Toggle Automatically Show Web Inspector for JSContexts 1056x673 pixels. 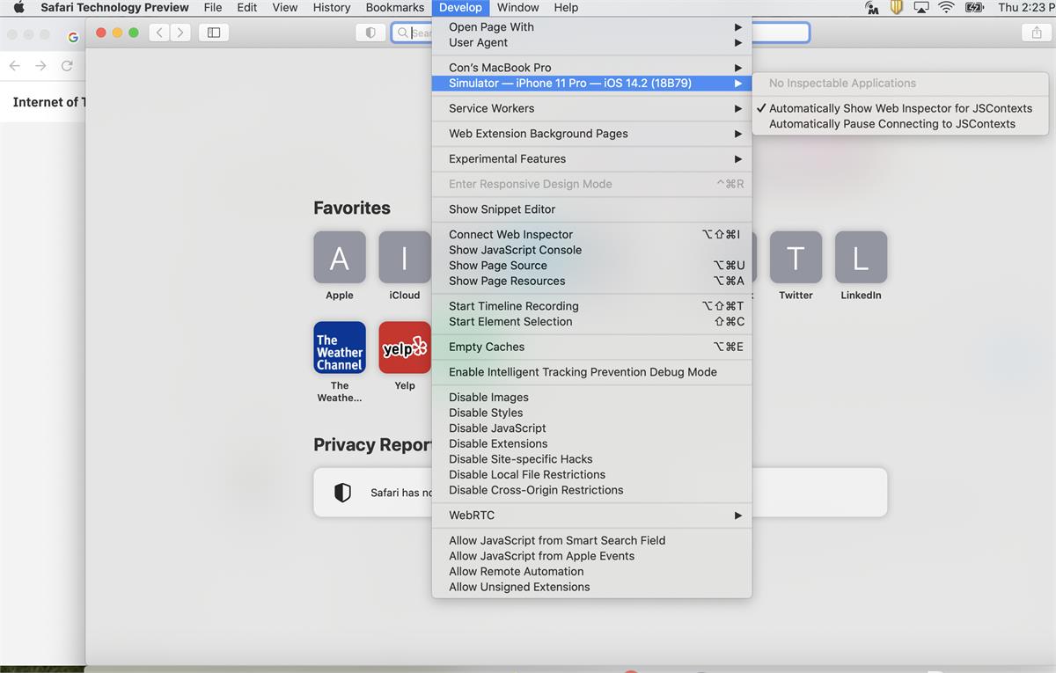tap(900, 108)
